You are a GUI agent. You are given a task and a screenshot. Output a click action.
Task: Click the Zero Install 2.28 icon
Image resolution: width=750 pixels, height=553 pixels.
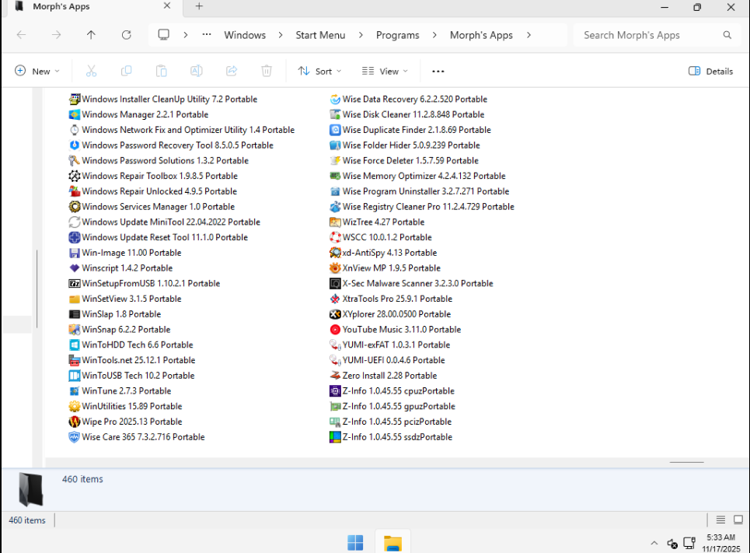click(335, 376)
